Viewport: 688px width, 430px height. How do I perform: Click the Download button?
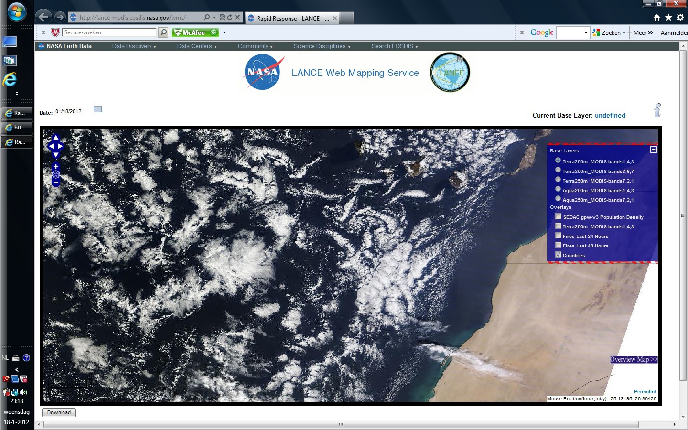tap(59, 412)
